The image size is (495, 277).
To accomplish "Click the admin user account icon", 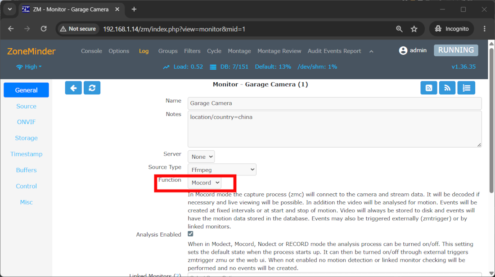I will click(403, 50).
